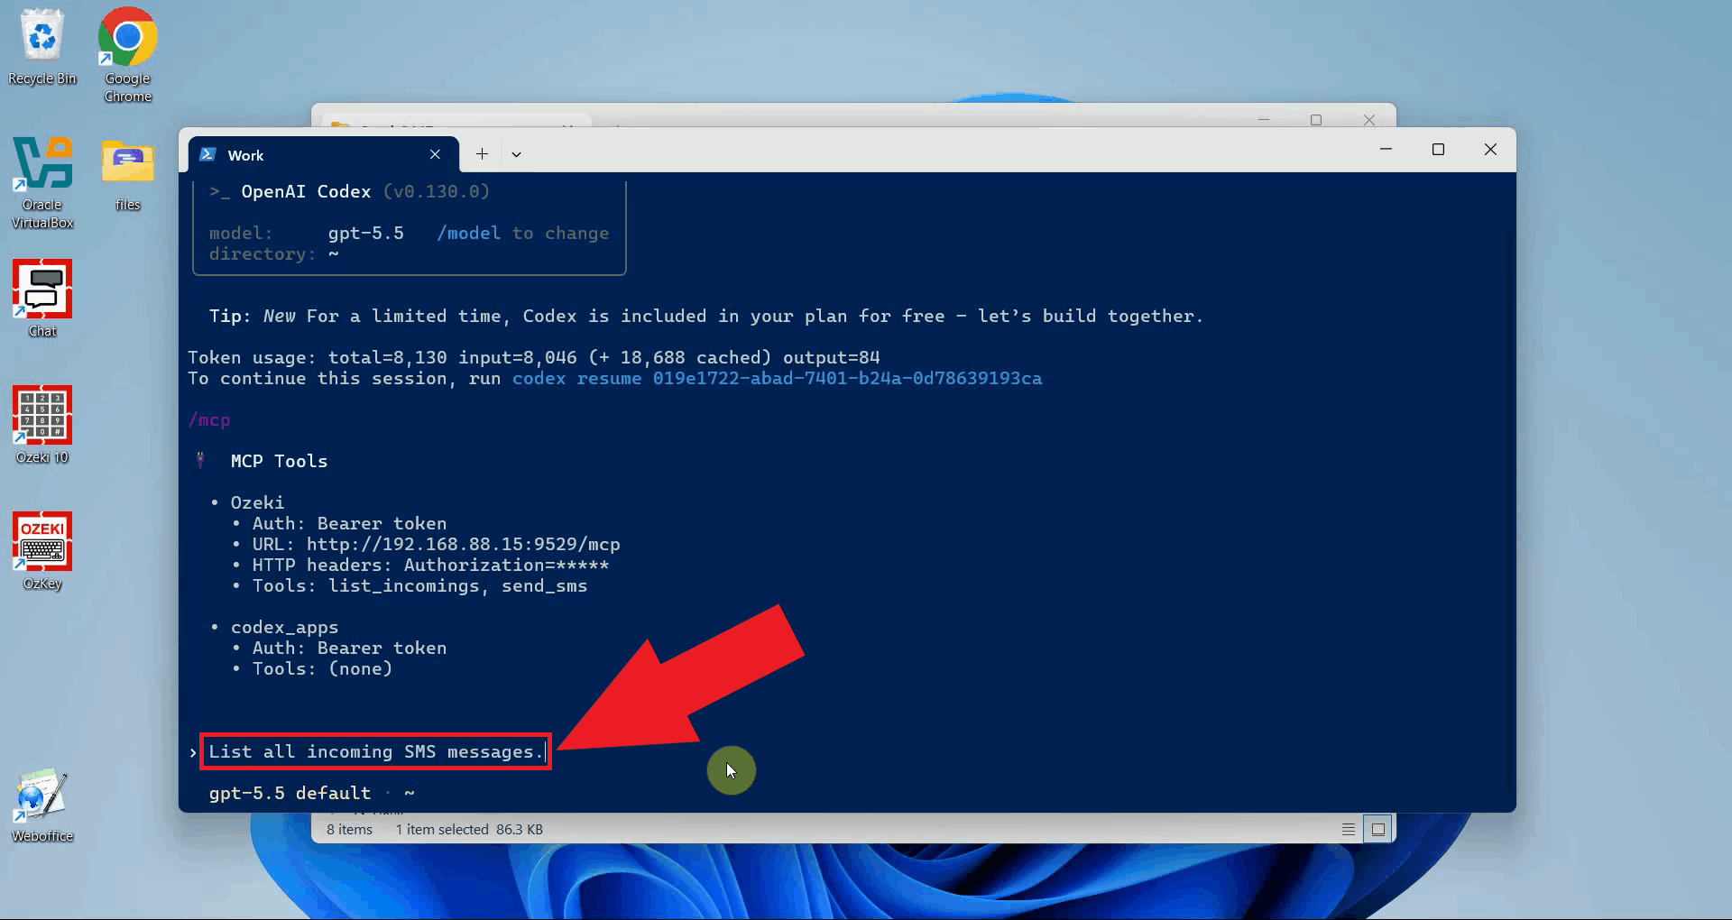1732x920 pixels.
Task: Open Oracle VirtualBox desktop shortcut
Action: point(42,182)
